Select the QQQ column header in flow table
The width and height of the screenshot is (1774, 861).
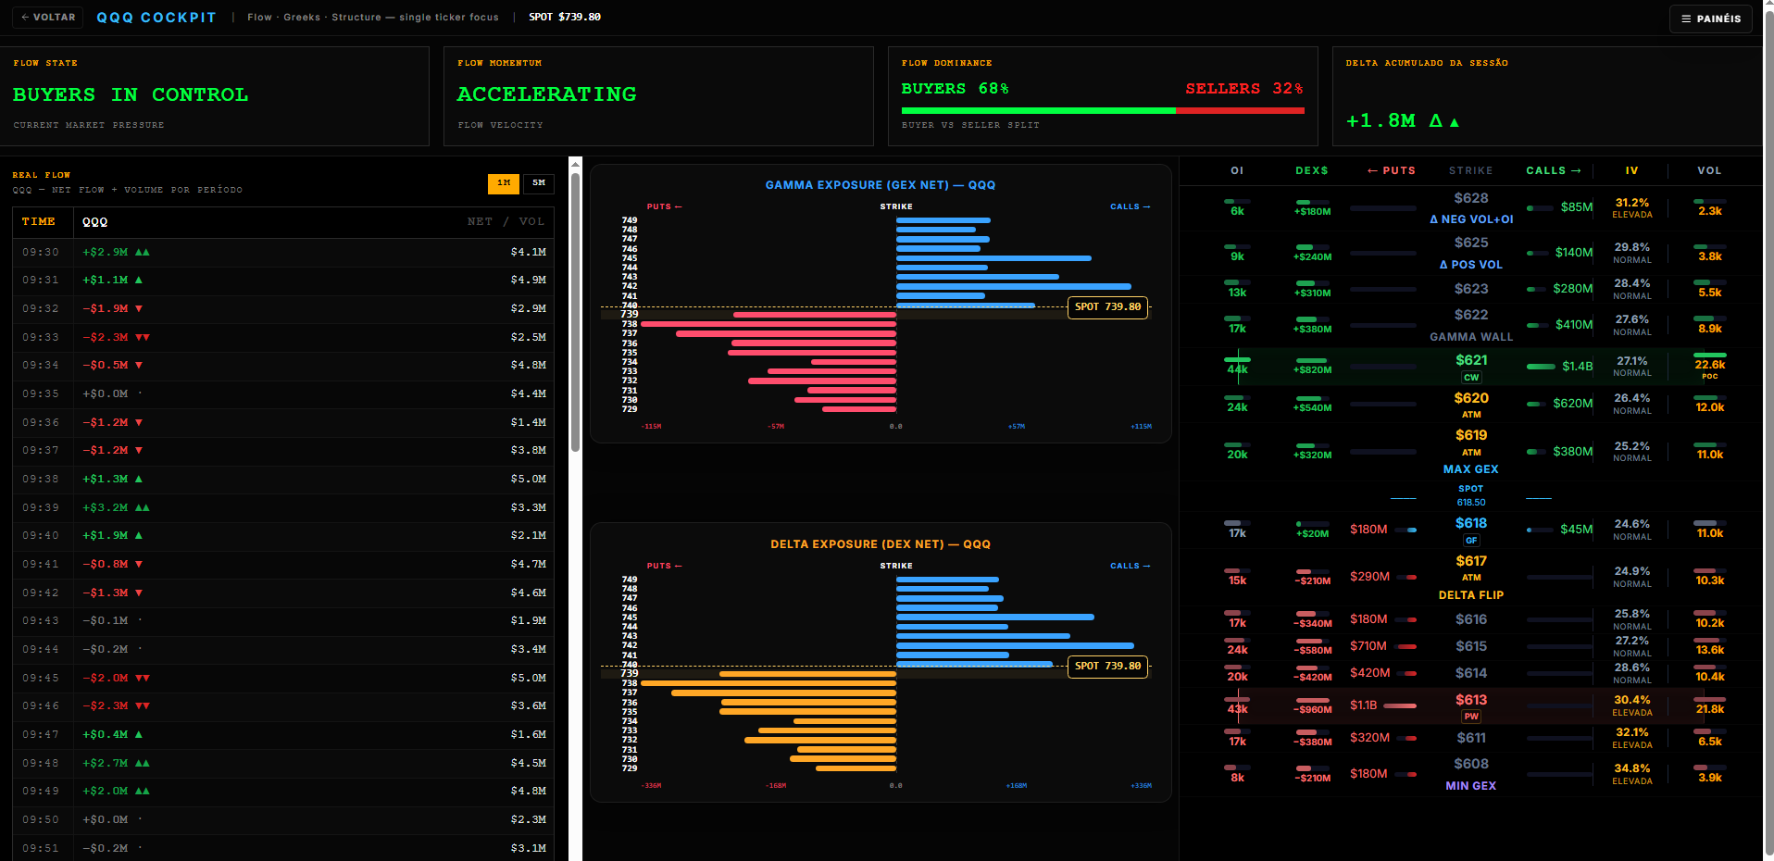click(x=95, y=222)
